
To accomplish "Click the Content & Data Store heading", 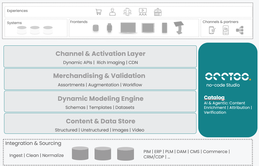I will 101,121.
